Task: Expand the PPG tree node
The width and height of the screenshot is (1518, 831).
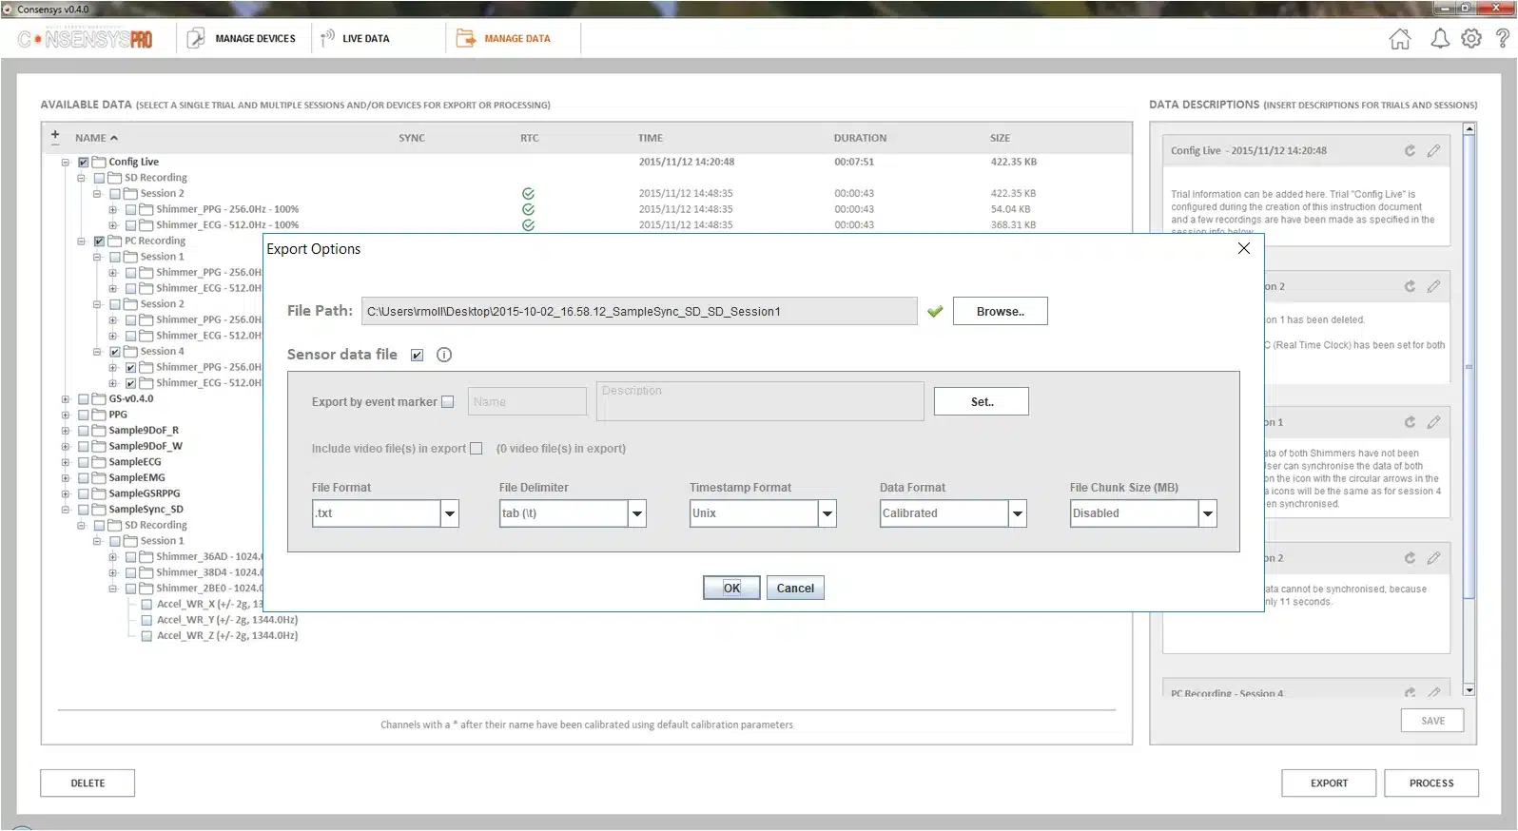Action: pyautogui.click(x=66, y=415)
